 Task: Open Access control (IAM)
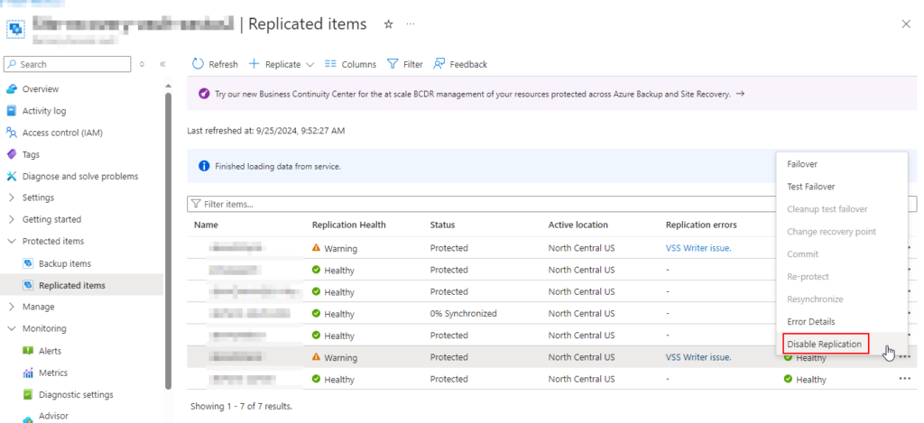point(61,133)
